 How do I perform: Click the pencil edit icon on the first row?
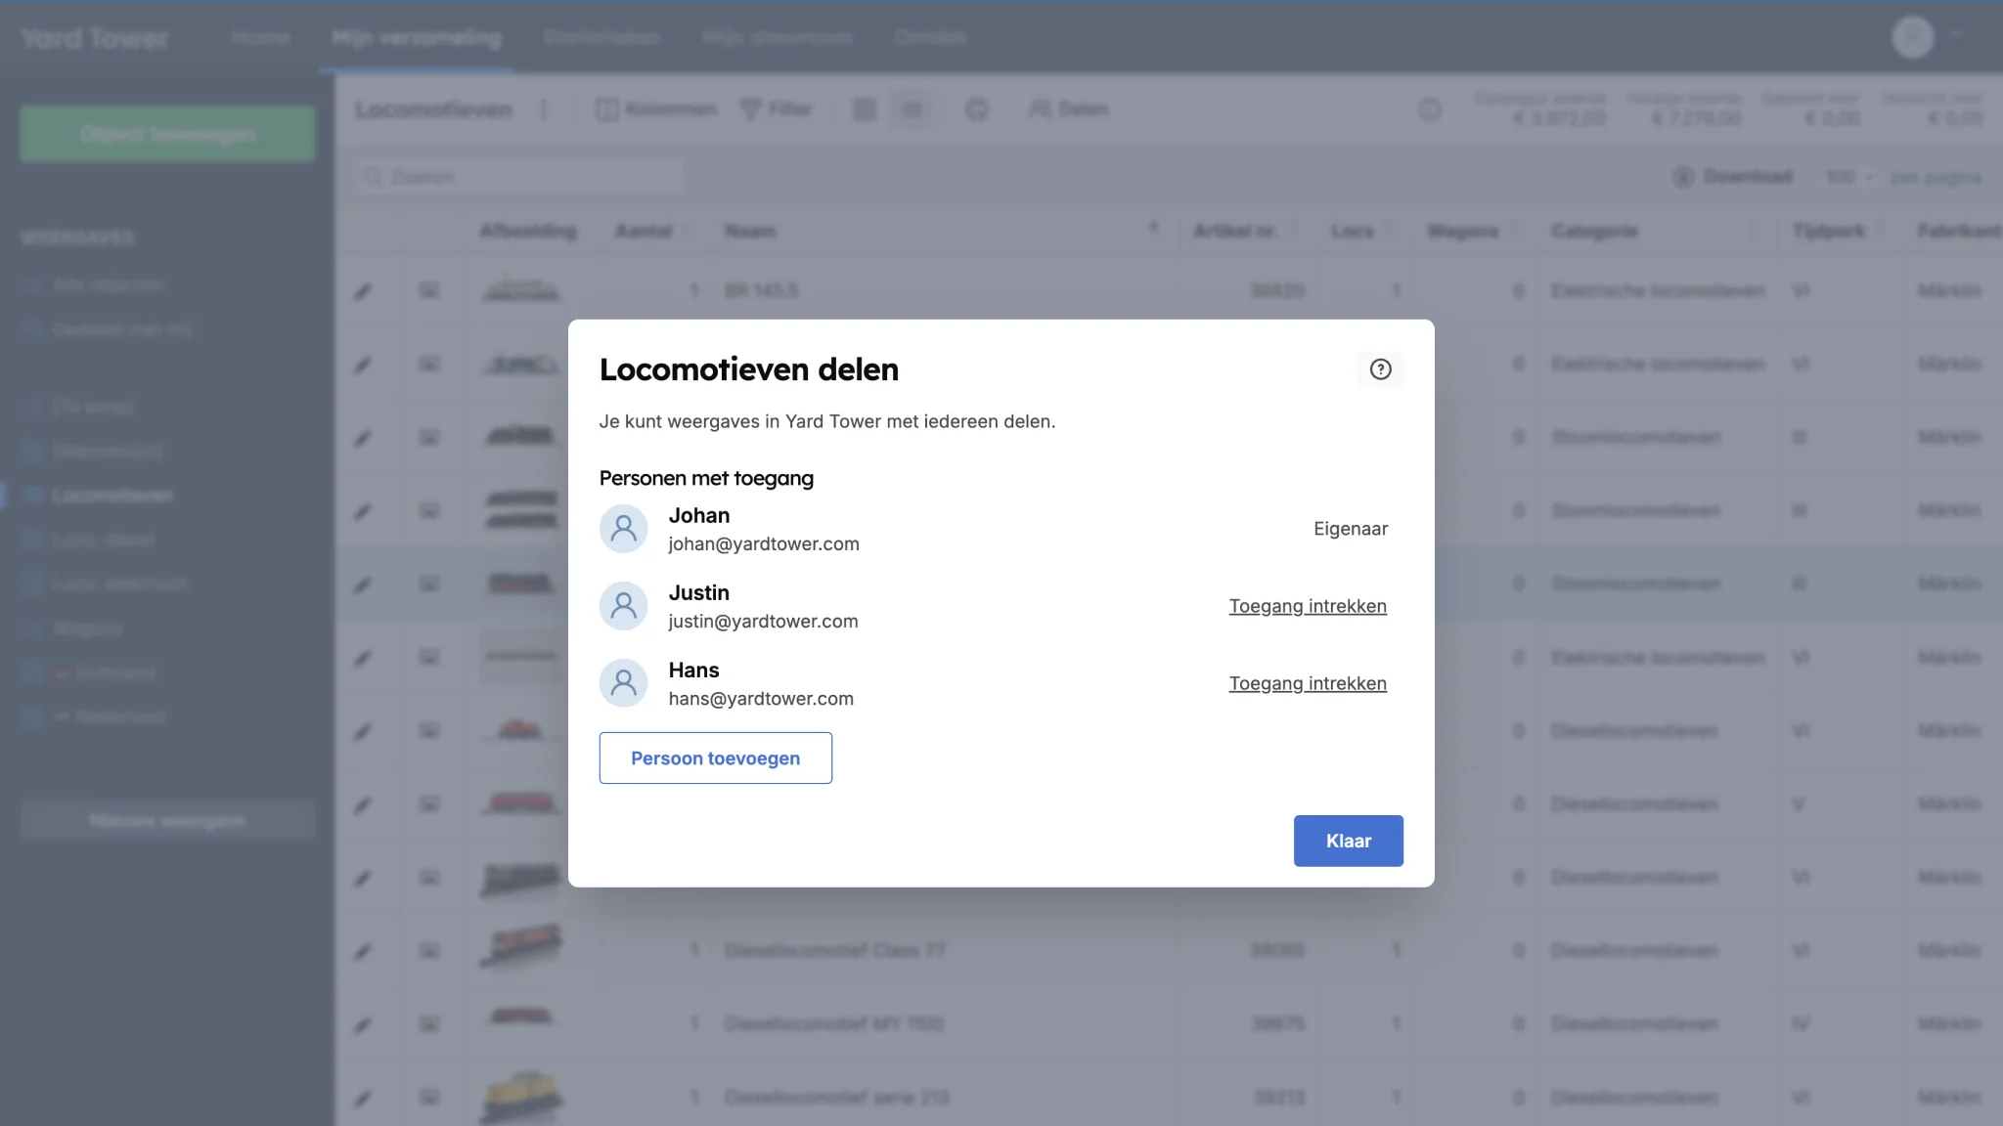click(363, 291)
